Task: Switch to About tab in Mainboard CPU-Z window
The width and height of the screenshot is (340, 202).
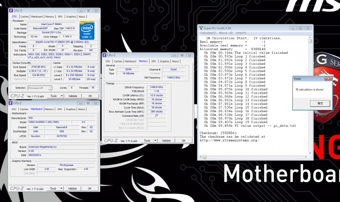Action: tap(81, 109)
